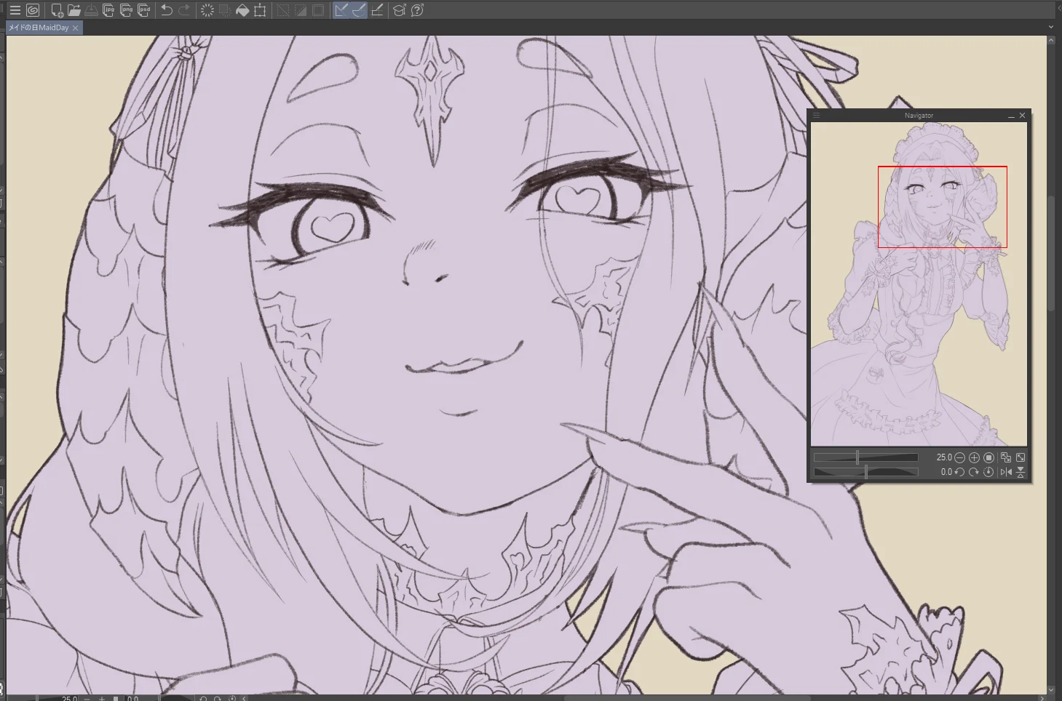Screen dimensions: 1062x701
Task: Open the hamburger main menu
Action: [15, 10]
